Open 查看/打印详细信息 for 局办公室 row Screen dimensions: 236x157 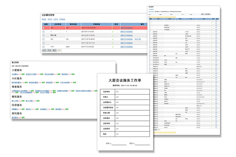[127, 36]
